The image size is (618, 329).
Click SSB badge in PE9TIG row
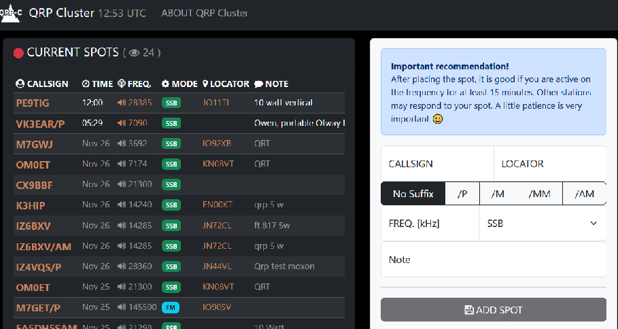coord(171,103)
